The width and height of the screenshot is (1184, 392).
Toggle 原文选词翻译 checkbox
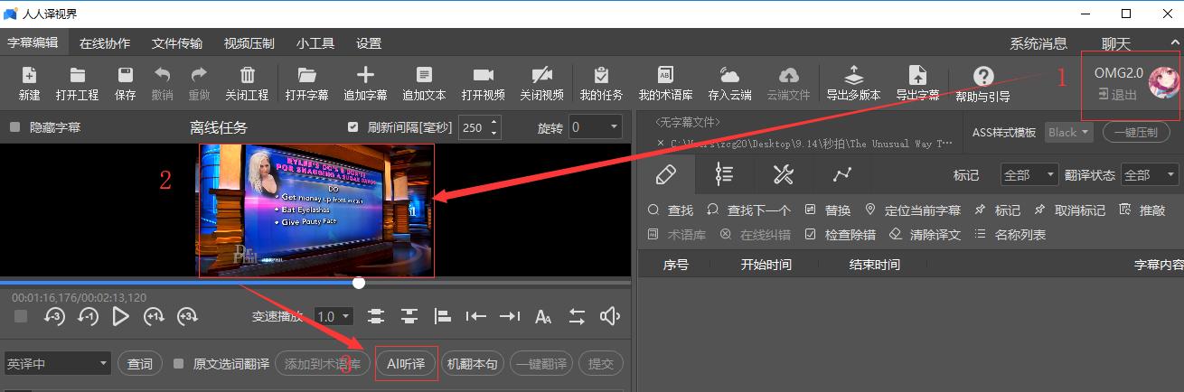tap(178, 364)
